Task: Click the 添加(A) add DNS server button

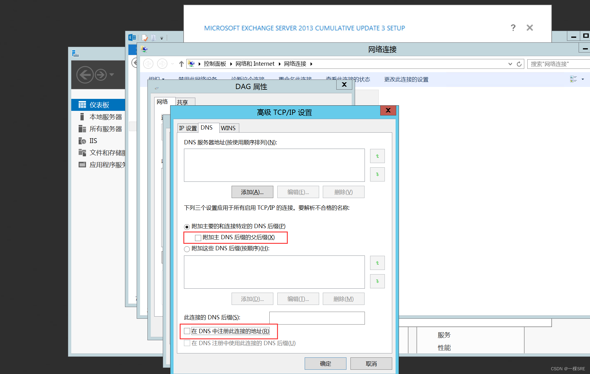Action: coord(252,192)
